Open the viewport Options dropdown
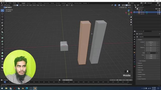Viewport: 161px width, 90px height. [130, 7]
